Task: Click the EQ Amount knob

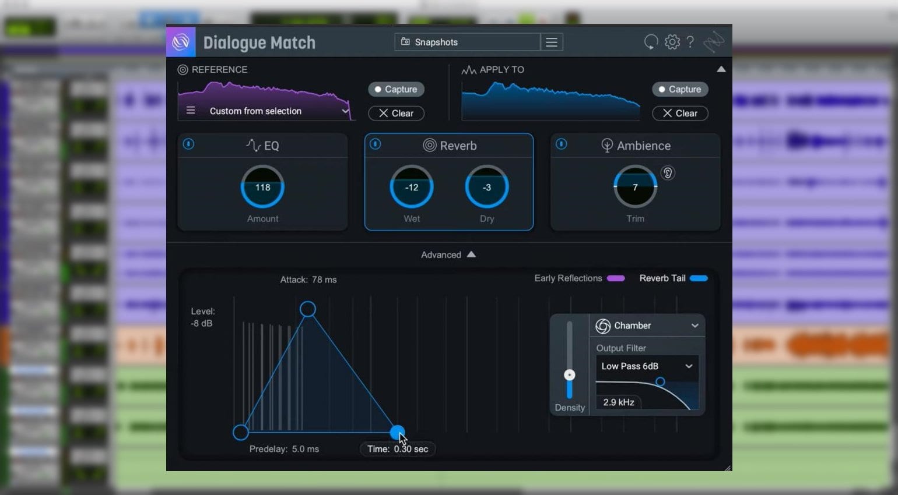Action: click(x=262, y=187)
